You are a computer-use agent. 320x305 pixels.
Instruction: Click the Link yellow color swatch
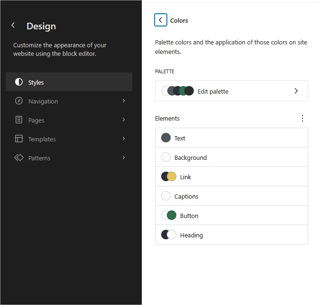pos(172,177)
